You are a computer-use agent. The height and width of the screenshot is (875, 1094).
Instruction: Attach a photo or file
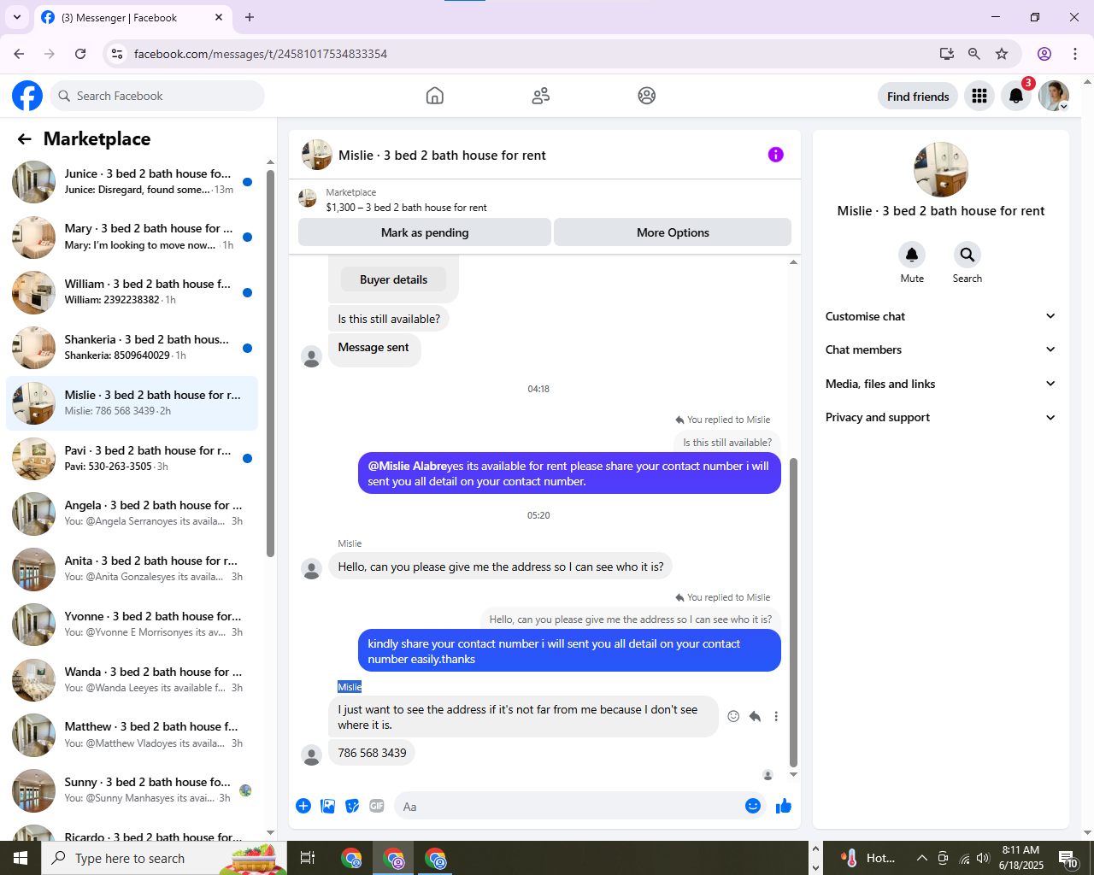click(x=327, y=806)
